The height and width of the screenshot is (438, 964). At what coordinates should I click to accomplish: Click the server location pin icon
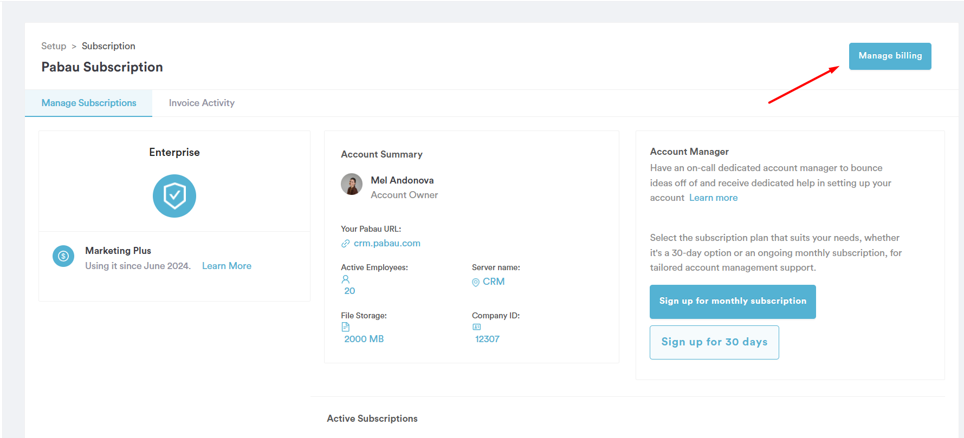(476, 282)
